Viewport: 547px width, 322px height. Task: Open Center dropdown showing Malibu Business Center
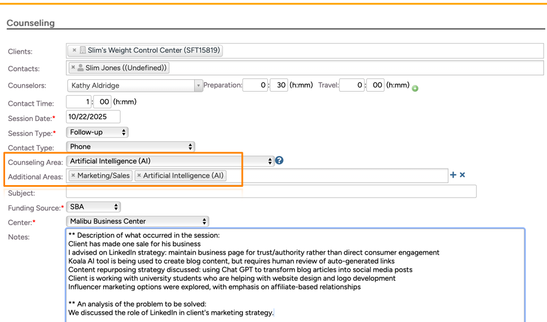coord(137,221)
